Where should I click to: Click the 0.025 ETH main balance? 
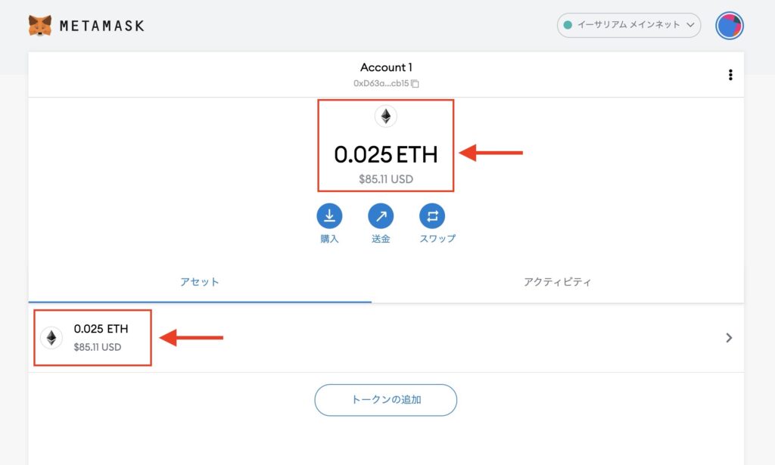pos(385,154)
